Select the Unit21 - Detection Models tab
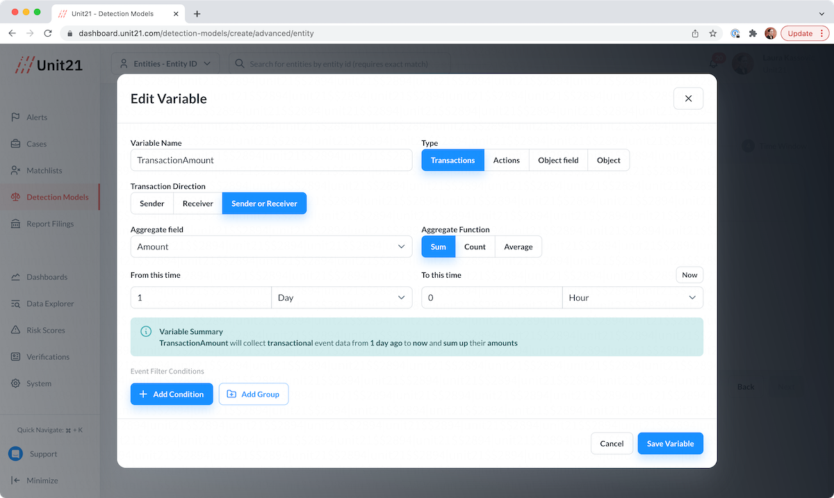 point(118,13)
